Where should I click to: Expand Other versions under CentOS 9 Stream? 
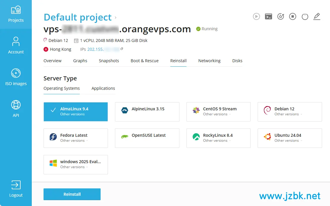217,114
